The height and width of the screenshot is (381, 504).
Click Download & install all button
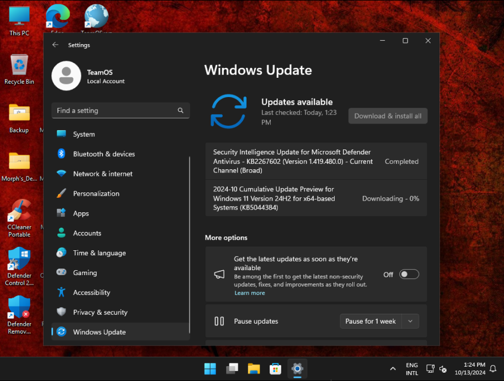[388, 116]
